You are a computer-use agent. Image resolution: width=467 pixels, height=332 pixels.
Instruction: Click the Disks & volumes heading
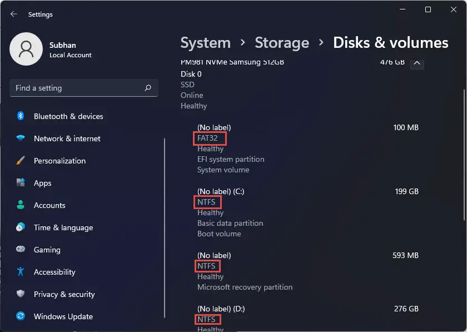[390, 43]
